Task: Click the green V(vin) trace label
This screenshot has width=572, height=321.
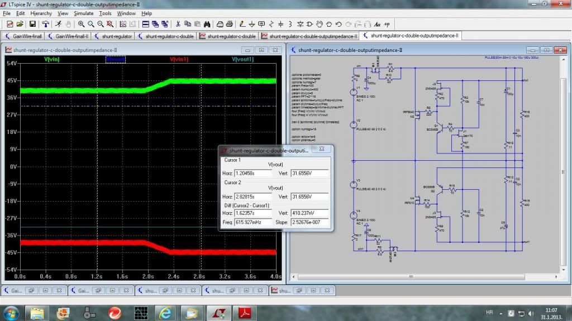Action: tap(52, 59)
